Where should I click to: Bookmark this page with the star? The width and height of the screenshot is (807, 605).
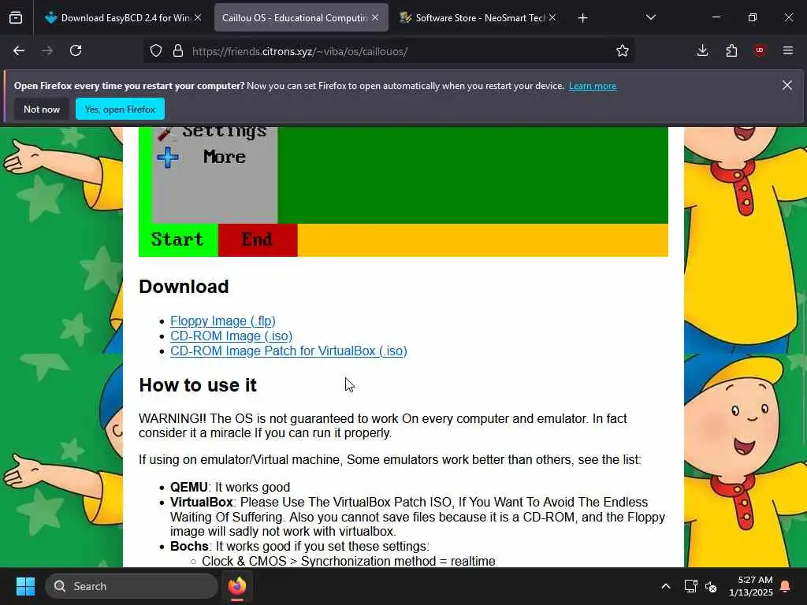[623, 51]
